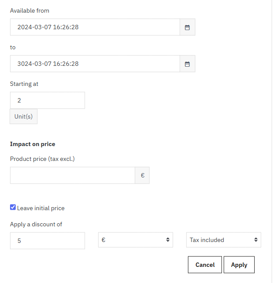Expand the € discount type dropdown
Viewport: 276px width, 283px height.
point(136,240)
